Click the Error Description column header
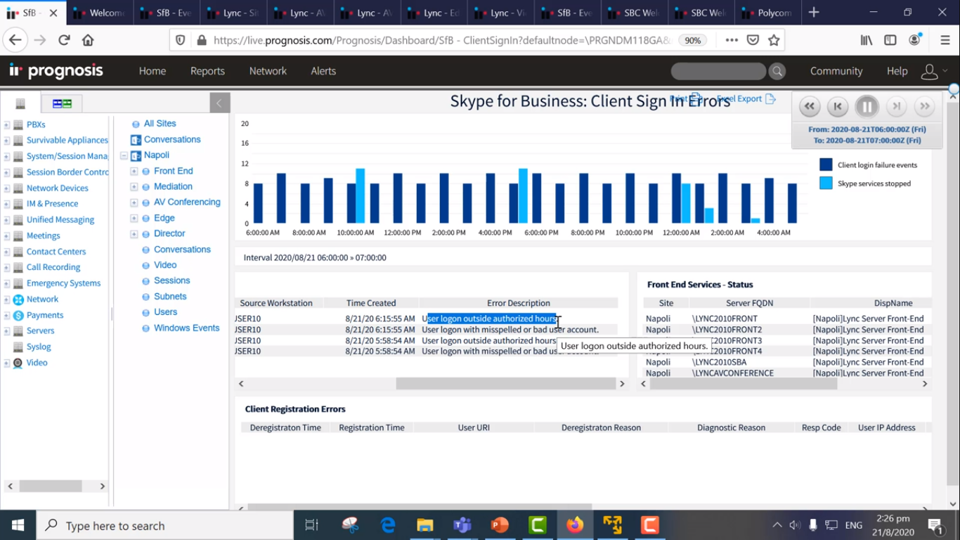The height and width of the screenshot is (540, 960). coord(519,303)
